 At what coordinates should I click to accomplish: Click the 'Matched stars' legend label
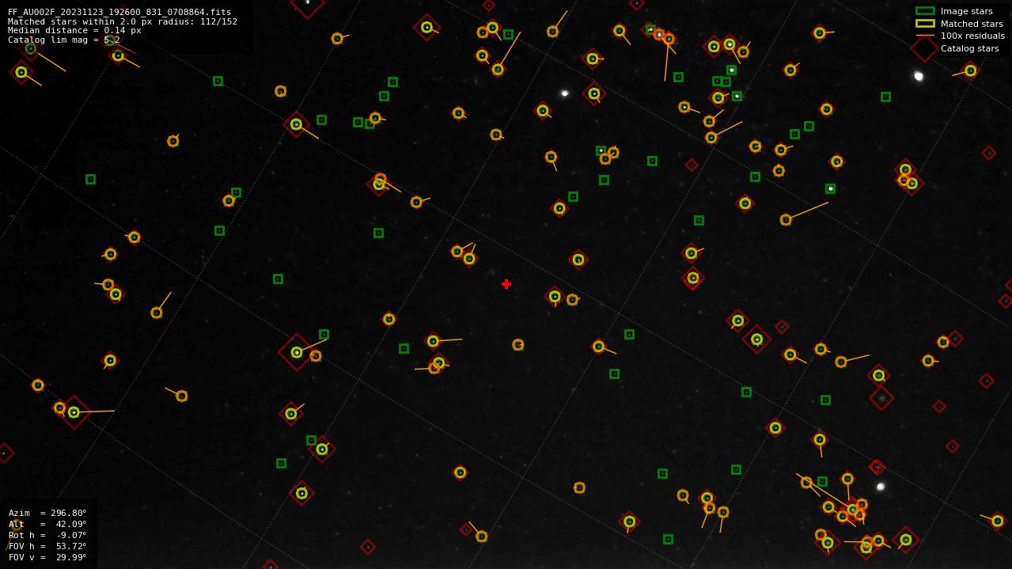[x=972, y=24]
